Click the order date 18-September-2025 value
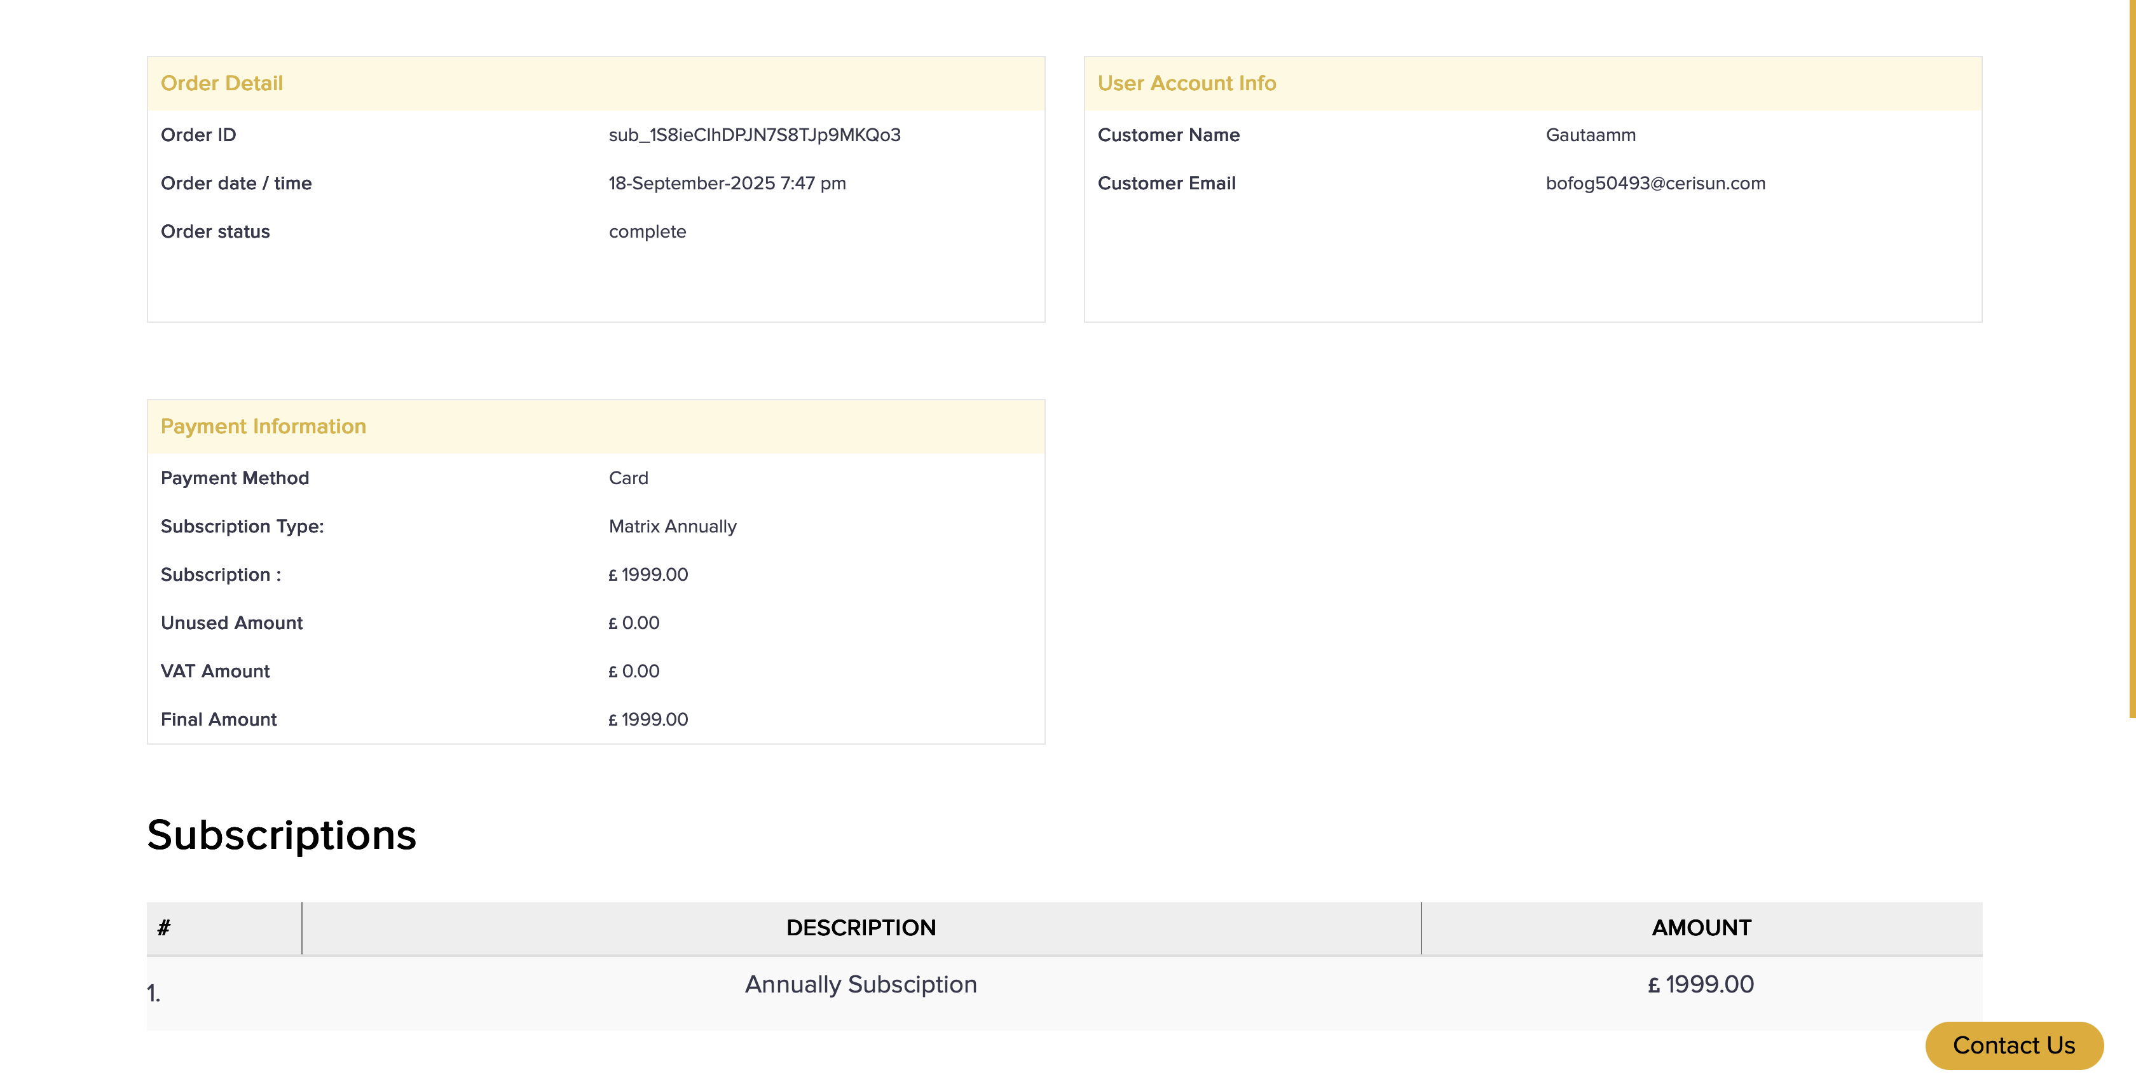This screenshot has height=1084, width=2136. tap(727, 183)
